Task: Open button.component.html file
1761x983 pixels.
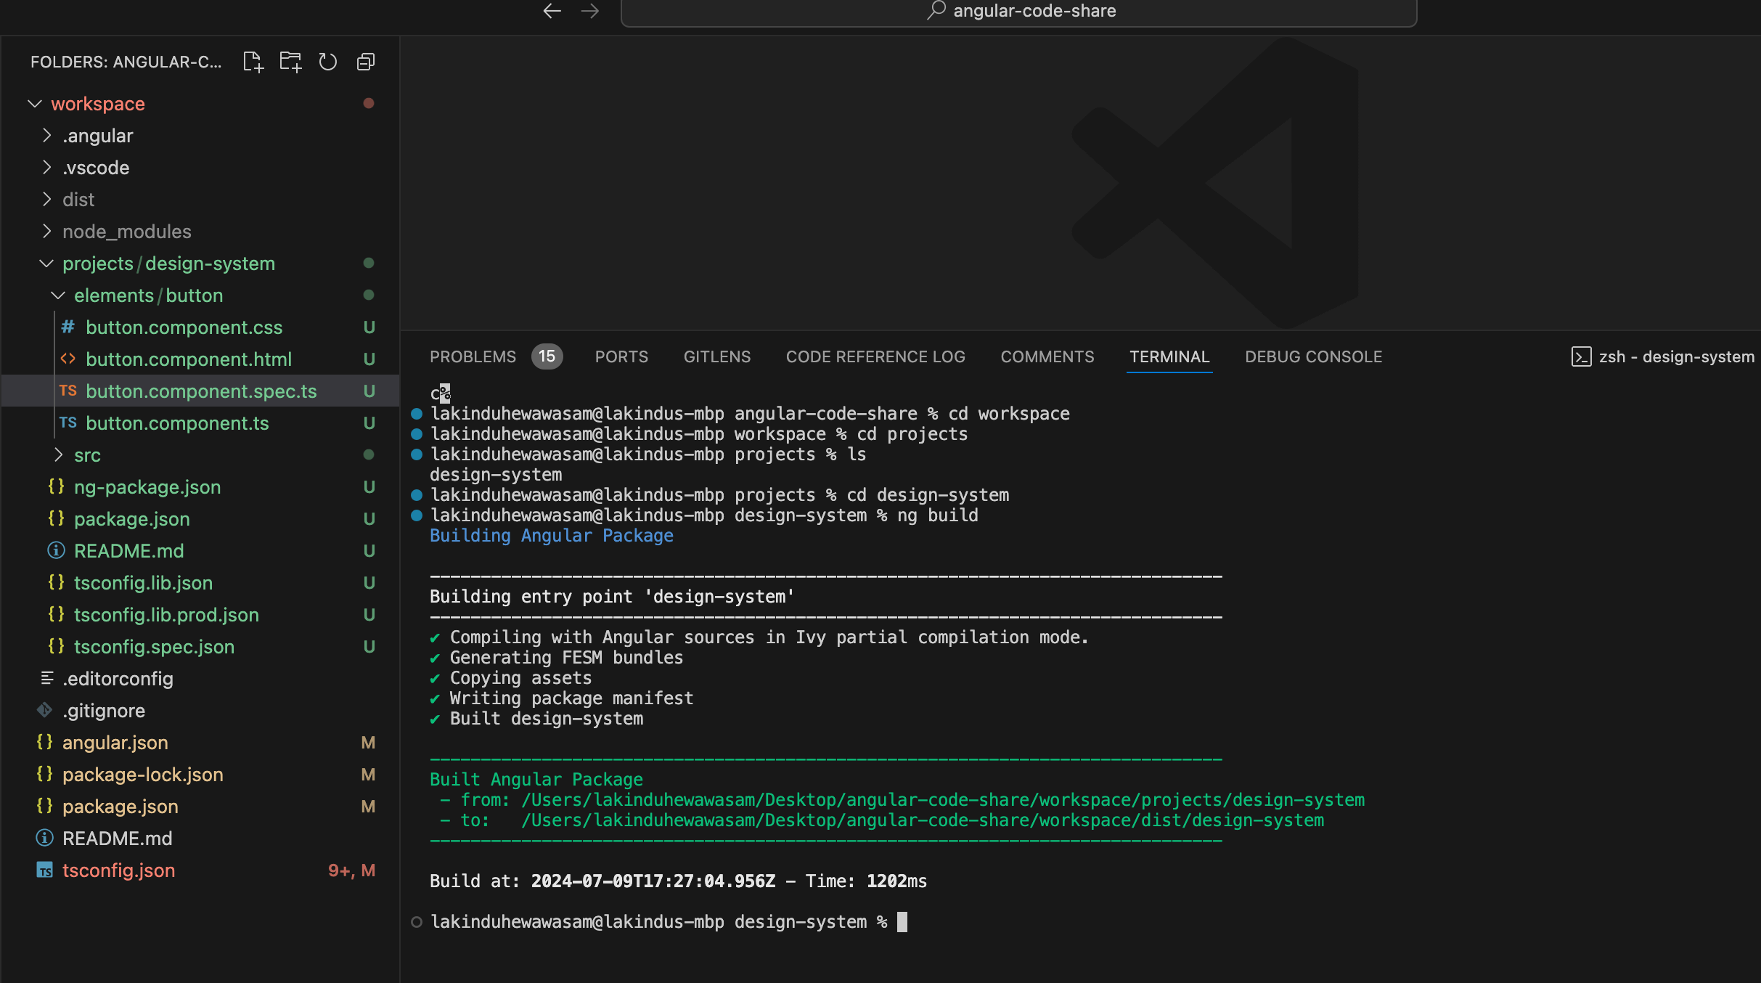Action: click(x=189, y=359)
